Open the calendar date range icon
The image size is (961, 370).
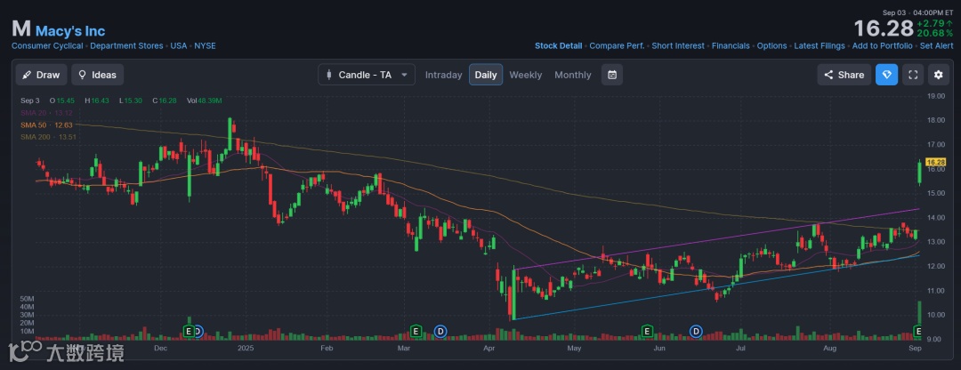click(x=612, y=75)
